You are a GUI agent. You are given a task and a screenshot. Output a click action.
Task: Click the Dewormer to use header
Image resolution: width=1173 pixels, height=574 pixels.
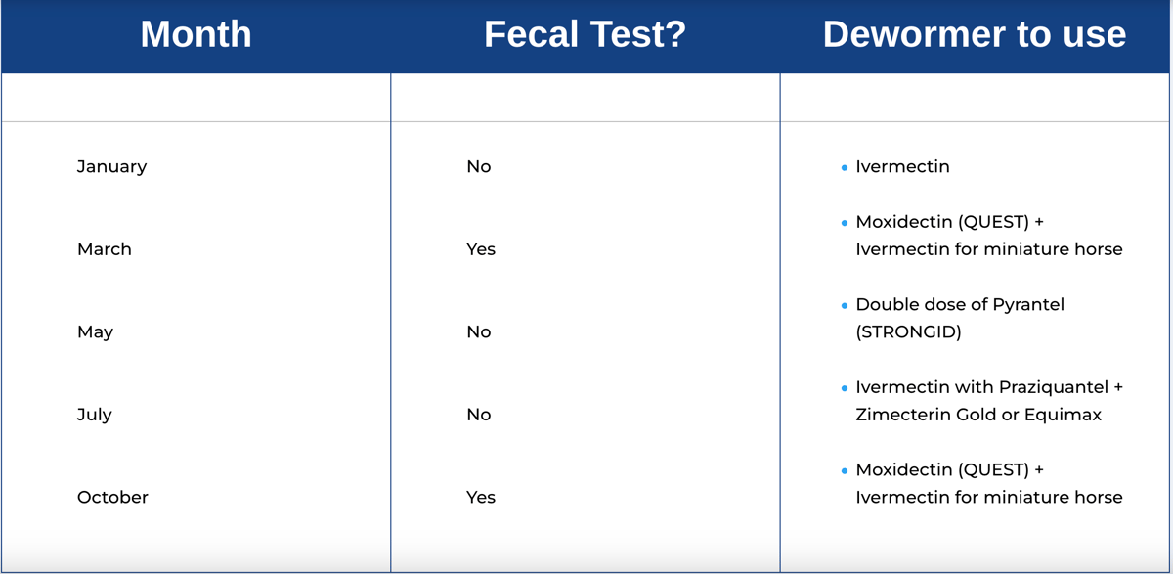click(x=975, y=35)
